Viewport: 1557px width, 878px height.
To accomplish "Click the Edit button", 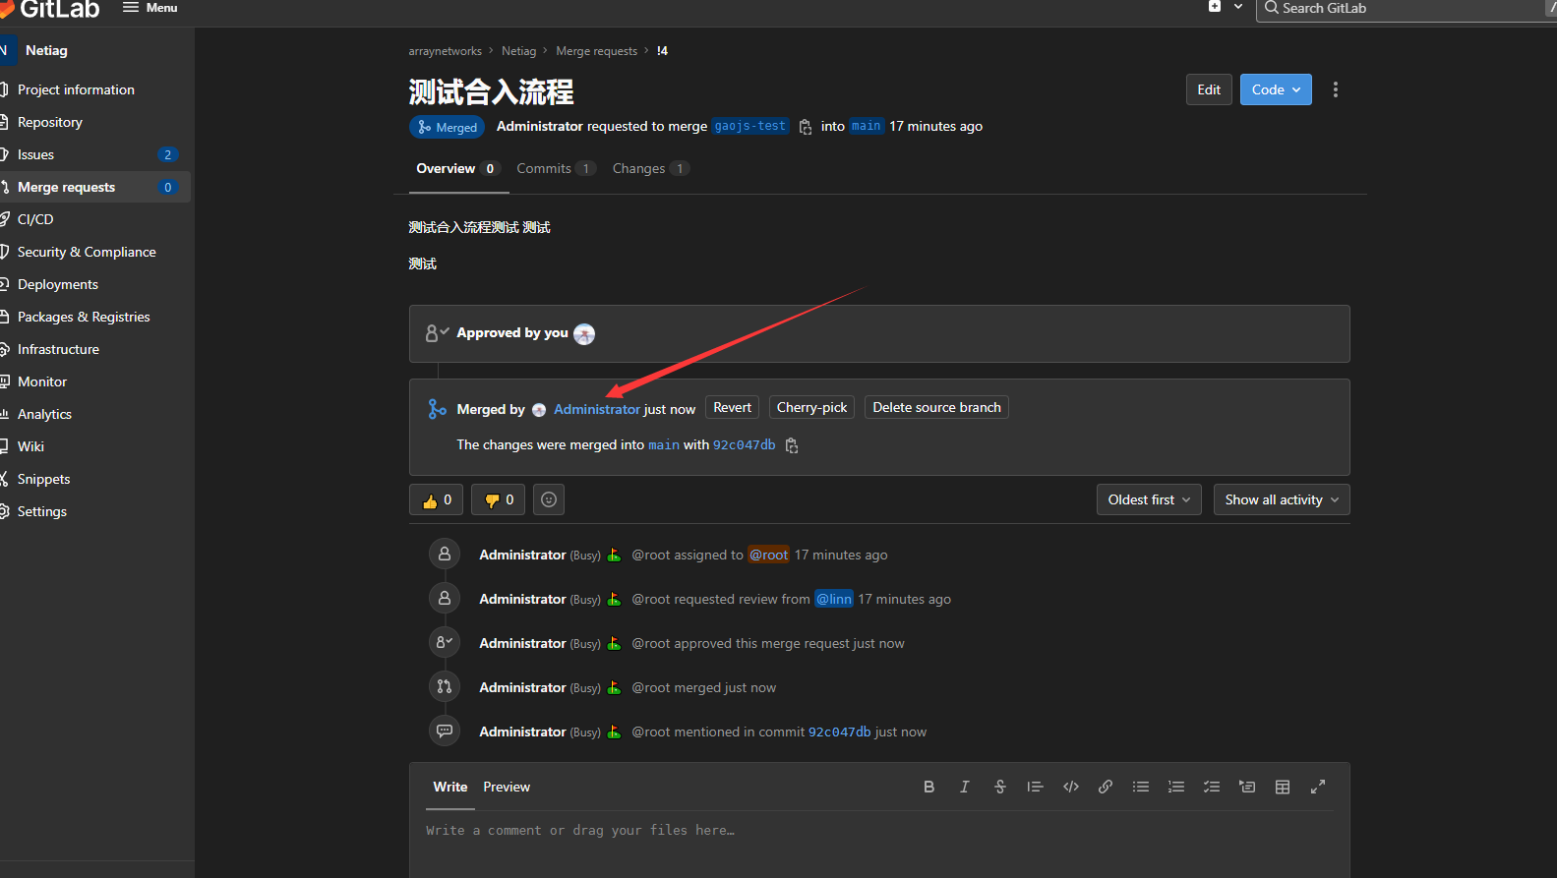I will (1209, 89).
